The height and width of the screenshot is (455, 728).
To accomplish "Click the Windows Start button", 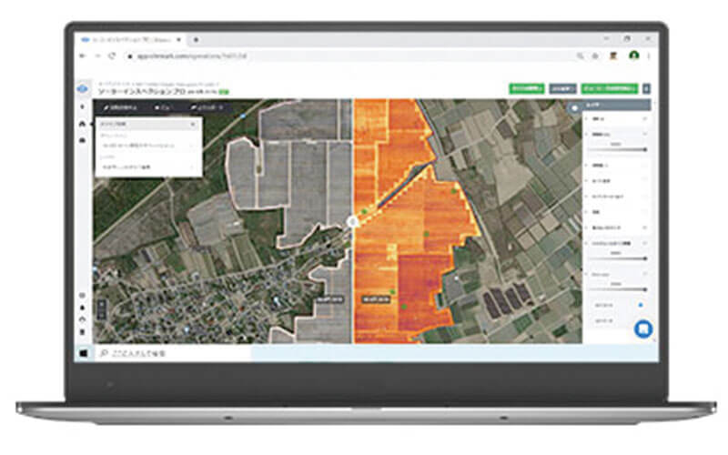I will pos(84,352).
